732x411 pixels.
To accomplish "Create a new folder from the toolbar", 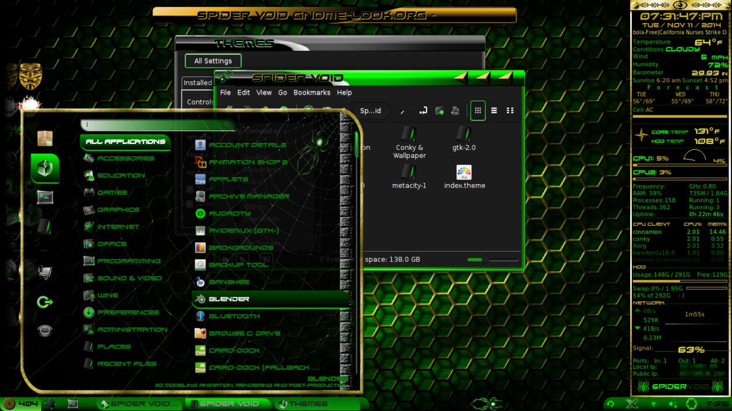I will click(x=439, y=110).
